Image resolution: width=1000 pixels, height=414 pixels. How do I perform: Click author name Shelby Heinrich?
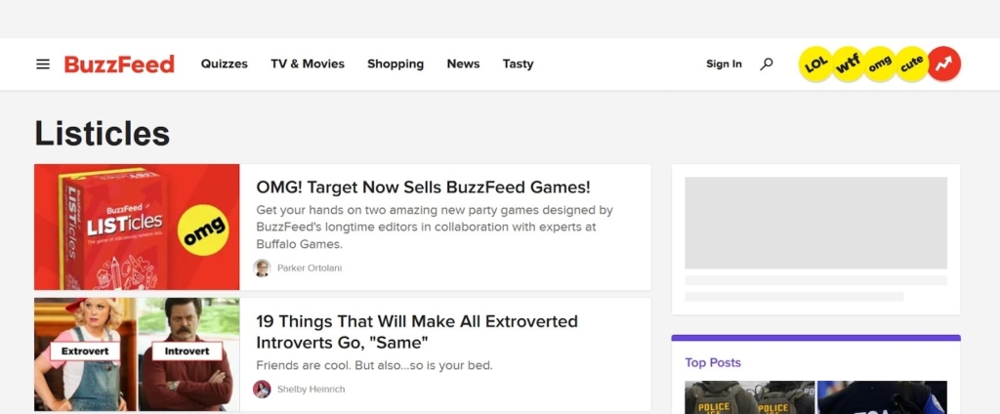click(312, 390)
